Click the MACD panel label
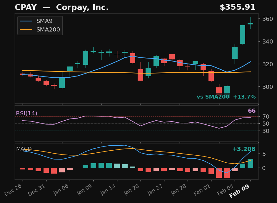This screenshot has height=203, width=277. pyautogui.click(x=24, y=149)
